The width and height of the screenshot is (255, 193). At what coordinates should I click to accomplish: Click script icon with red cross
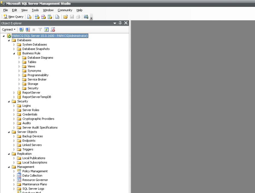pyautogui.click(x=53, y=29)
